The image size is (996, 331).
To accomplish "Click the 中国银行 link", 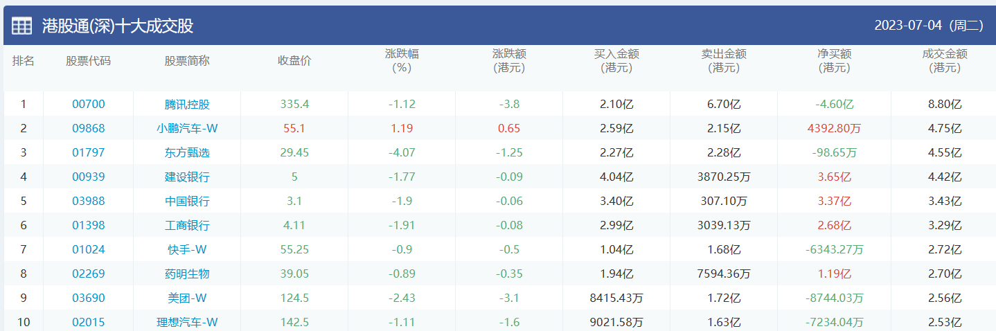I will pos(187,202).
